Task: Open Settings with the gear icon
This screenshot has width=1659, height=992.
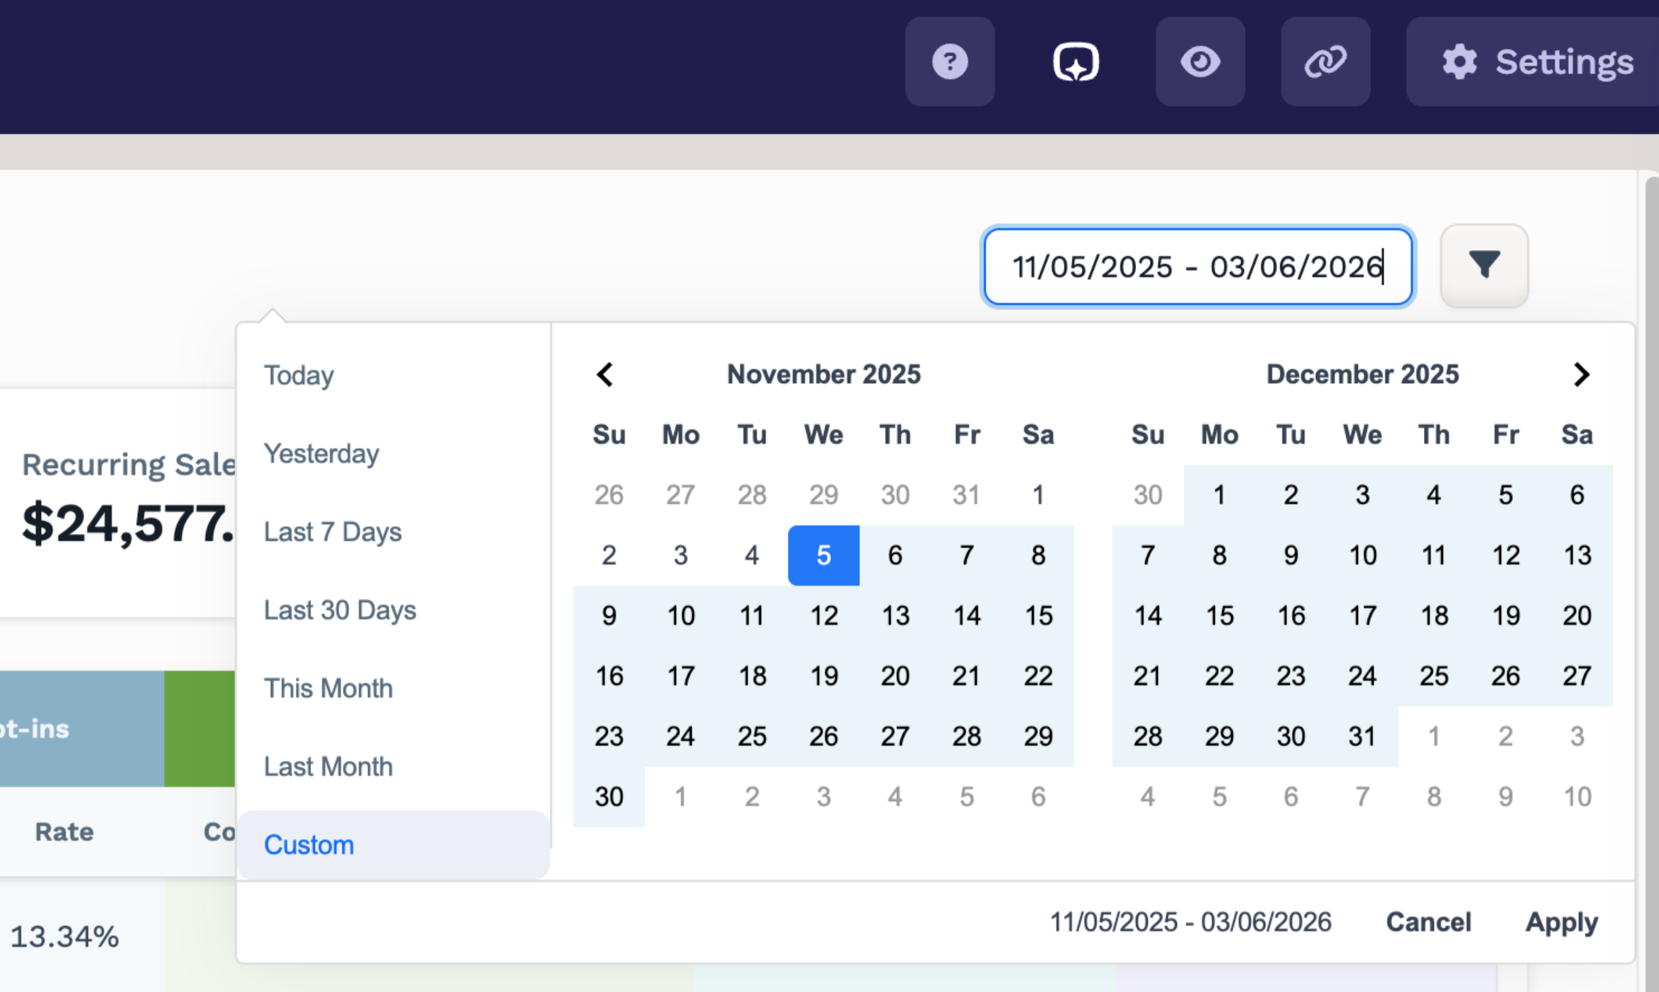Action: pos(1537,62)
